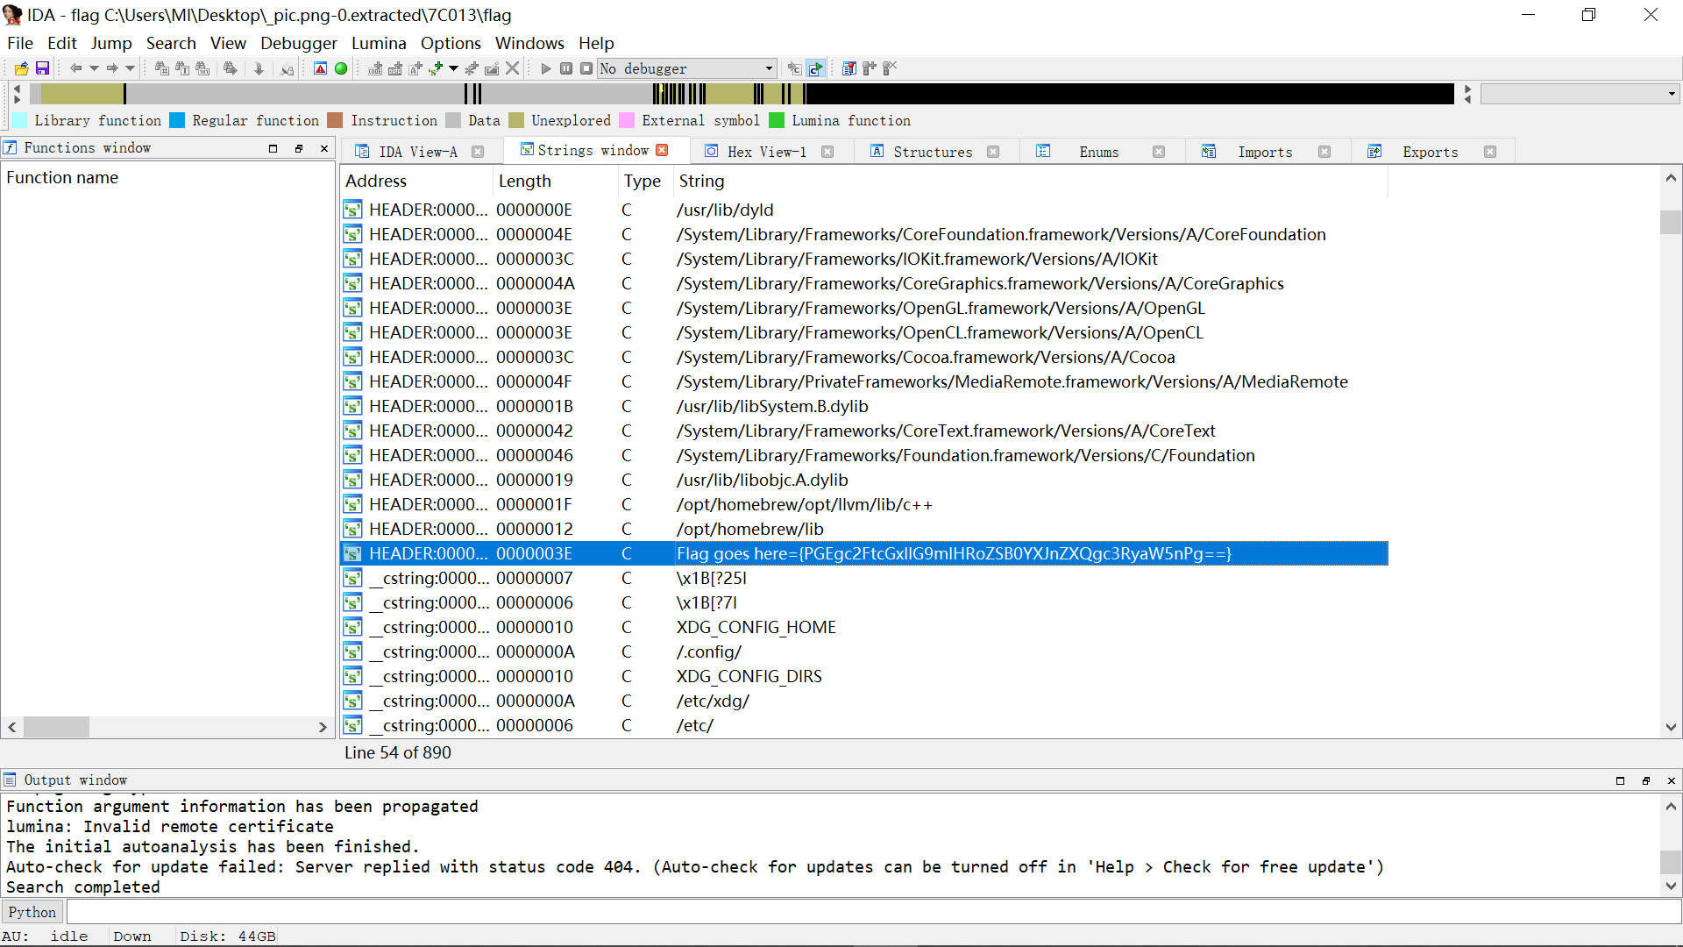1683x947 pixels.
Task: Switch to the Hex View-1 tab
Action: pos(766,152)
